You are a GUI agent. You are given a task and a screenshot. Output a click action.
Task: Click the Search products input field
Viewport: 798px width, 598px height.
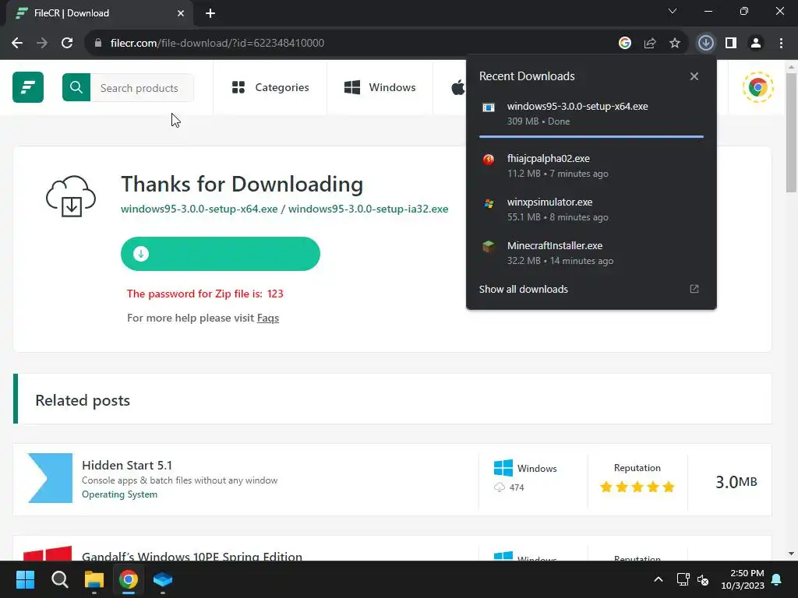point(142,87)
